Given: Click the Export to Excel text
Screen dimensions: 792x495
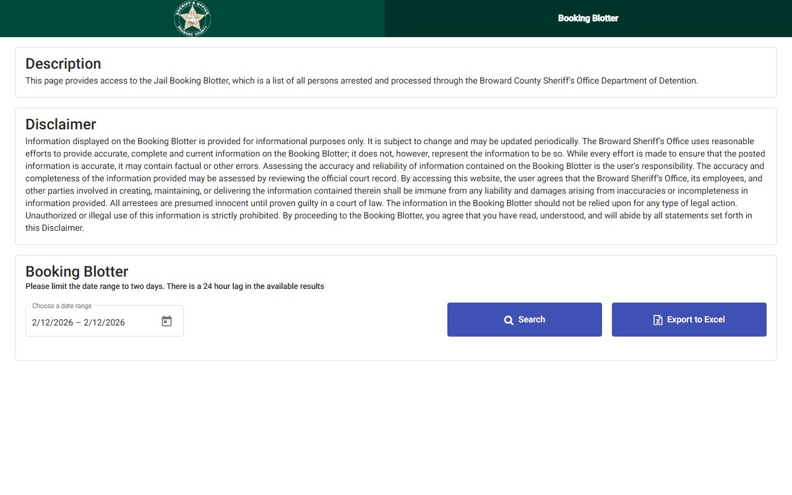Looking at the screenshot, I should [x=695, y=319].
